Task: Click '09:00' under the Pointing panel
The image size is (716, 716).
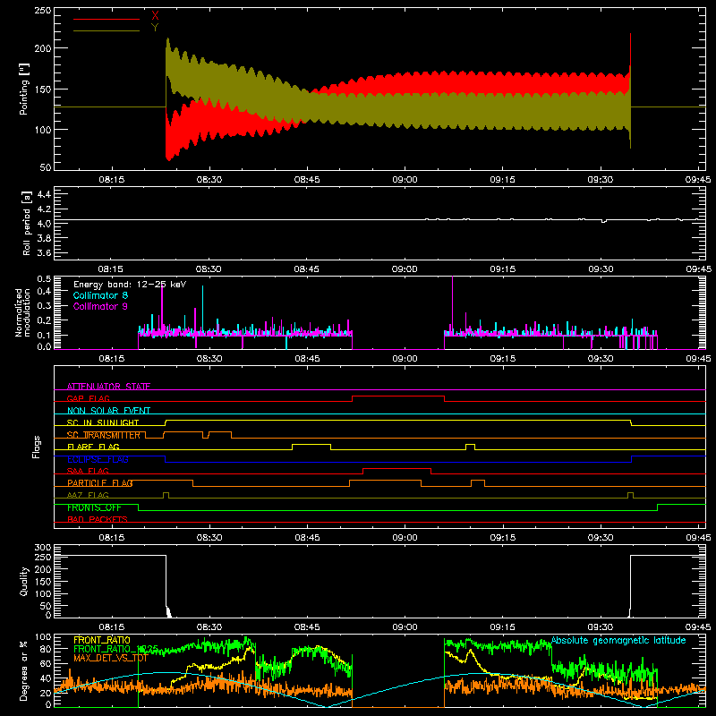Action: click(x=405, y=180)
